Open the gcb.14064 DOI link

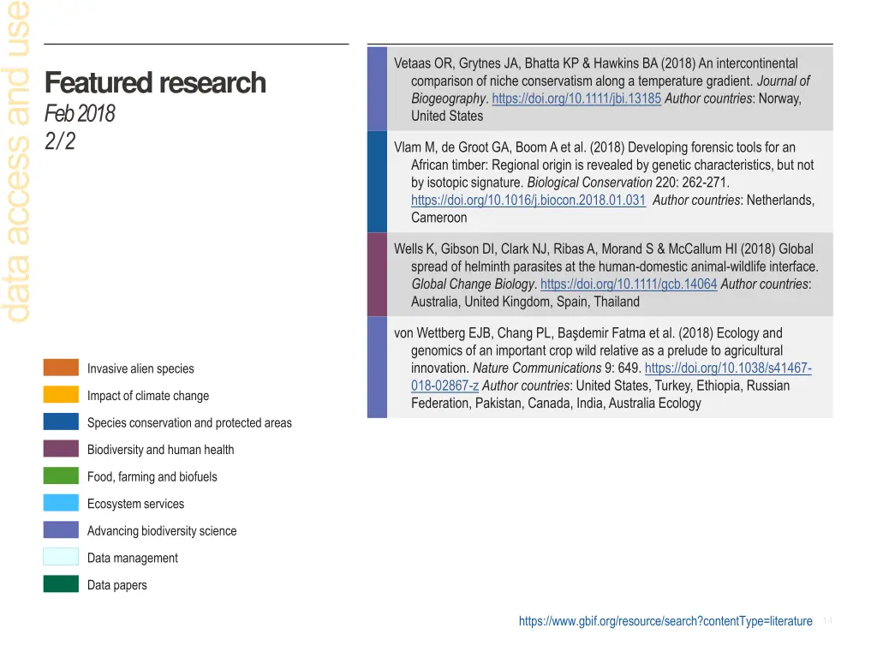[x=629, y=284]
